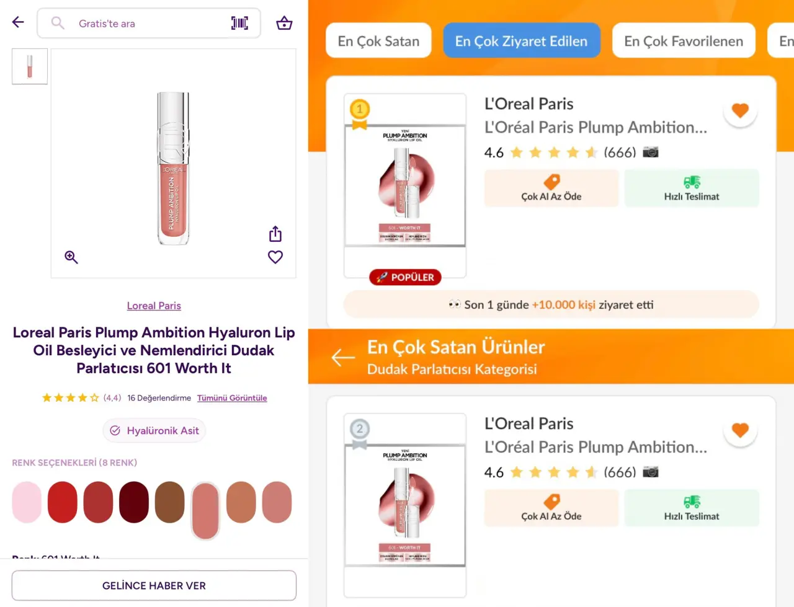Choose the light pink color swatch

[x=27, y=502]
